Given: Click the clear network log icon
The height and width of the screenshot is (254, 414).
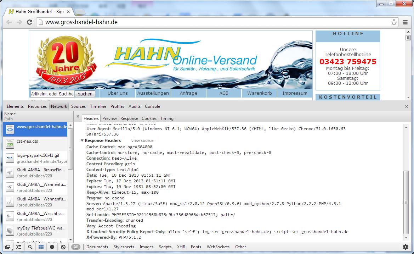Looking at the screenshot, I should 63,247.
